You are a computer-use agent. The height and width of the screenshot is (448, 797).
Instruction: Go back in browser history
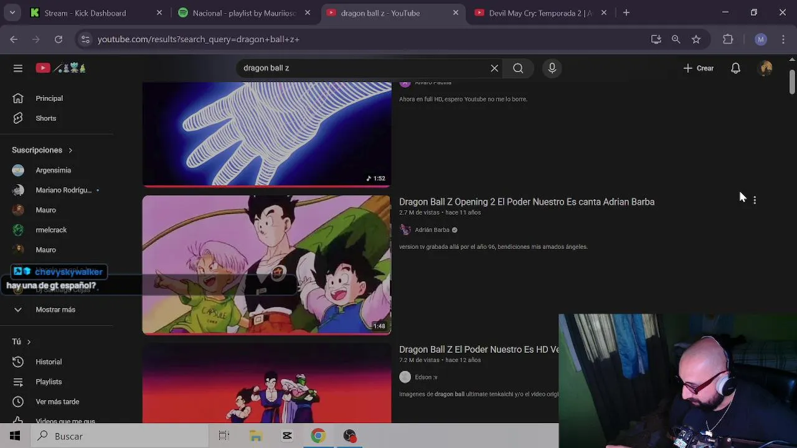pyautogui.click(x=14, y=39)
